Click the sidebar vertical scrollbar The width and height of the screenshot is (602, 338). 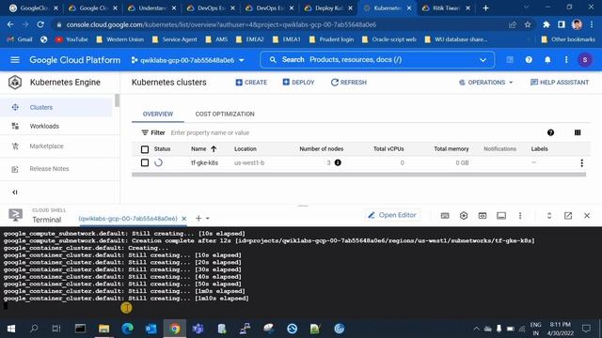117,100
